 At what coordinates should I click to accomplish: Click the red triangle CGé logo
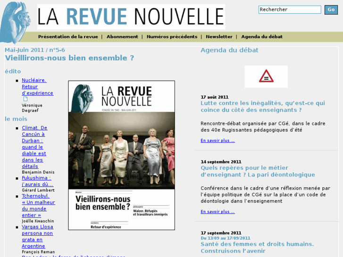pyautogui.click(x=266, y=76)
